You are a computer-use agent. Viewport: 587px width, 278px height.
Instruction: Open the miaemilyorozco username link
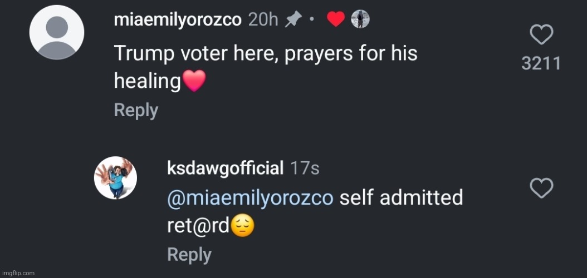[x=177, y=20]
